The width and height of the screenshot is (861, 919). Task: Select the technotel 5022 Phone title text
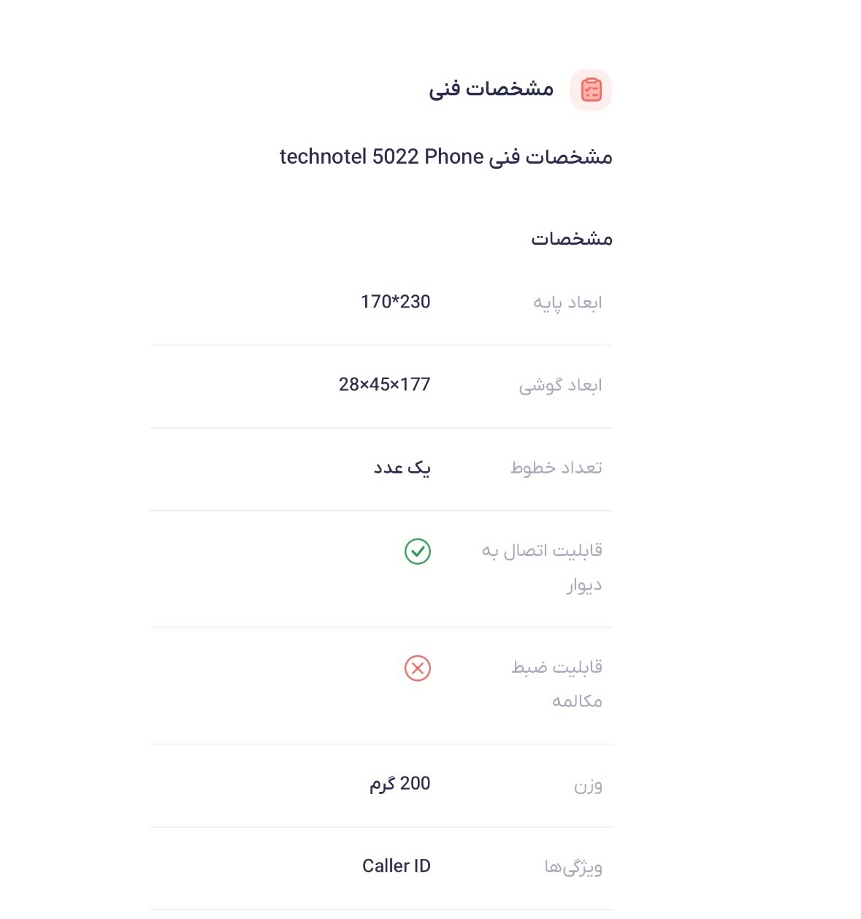tap(445, 157)
